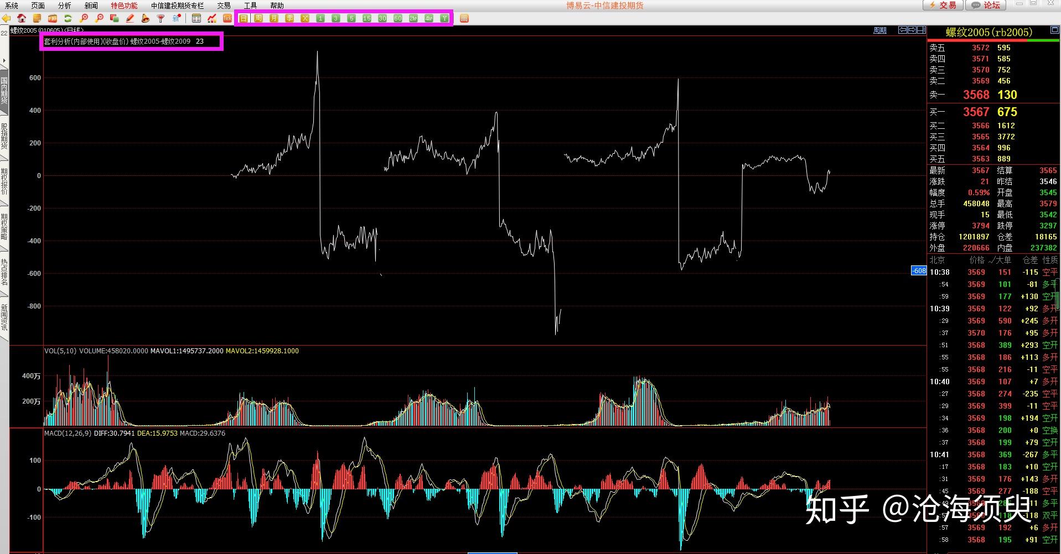This screenshot has height=554, width=1061.
Task: Click the funnel filter icon
Action: click(x=161, y=18)
